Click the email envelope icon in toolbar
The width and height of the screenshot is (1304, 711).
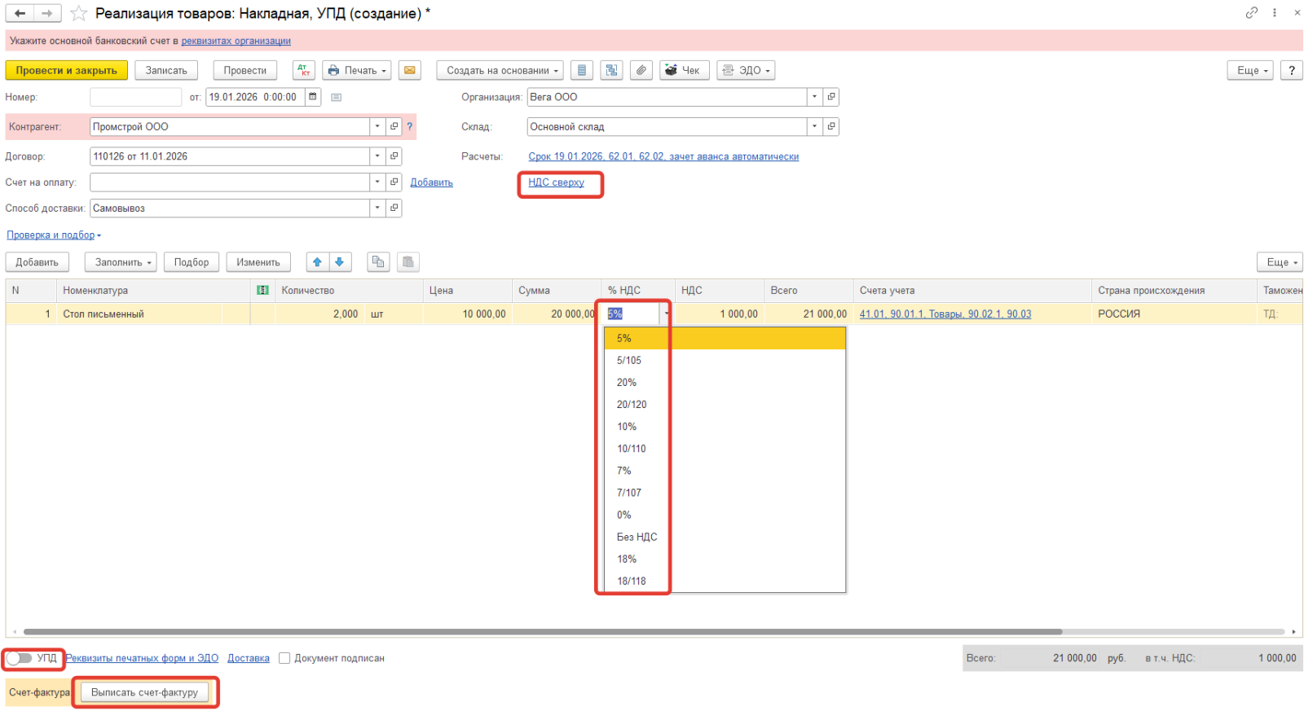click(410, 71)
